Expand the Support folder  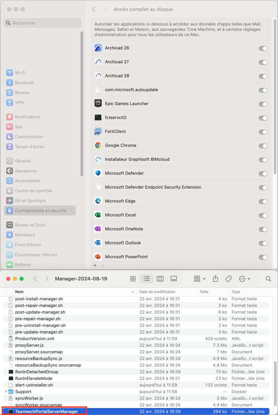coord(6,391)
